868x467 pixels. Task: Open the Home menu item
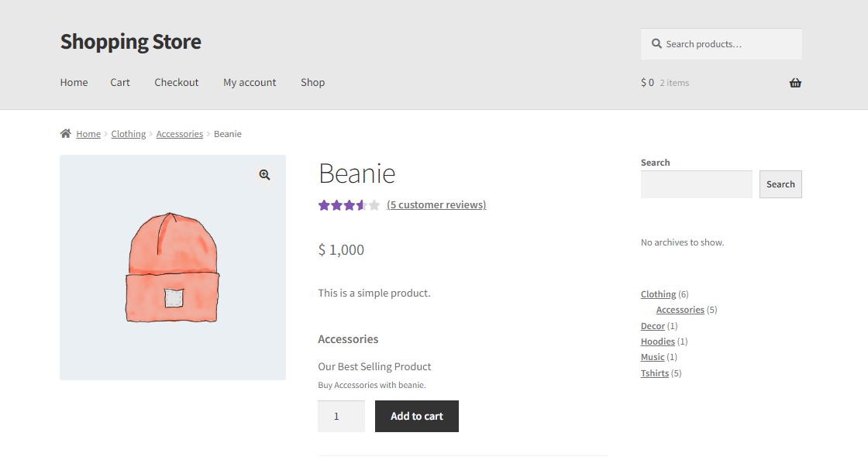(74, 82)
